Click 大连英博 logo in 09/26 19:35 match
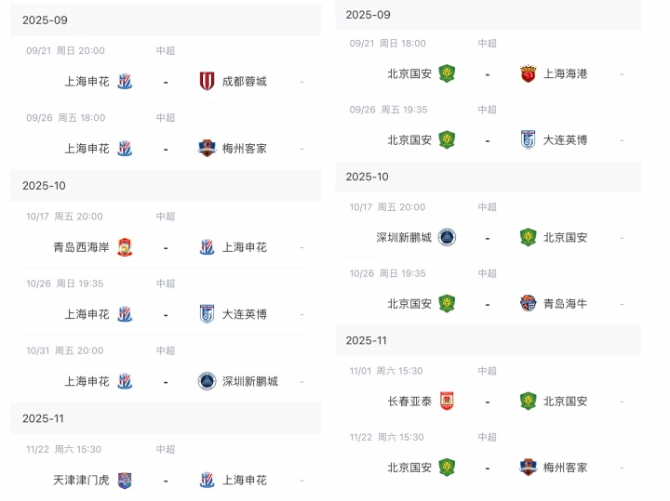This screenshot has height=501, width=670. point(529,139)
